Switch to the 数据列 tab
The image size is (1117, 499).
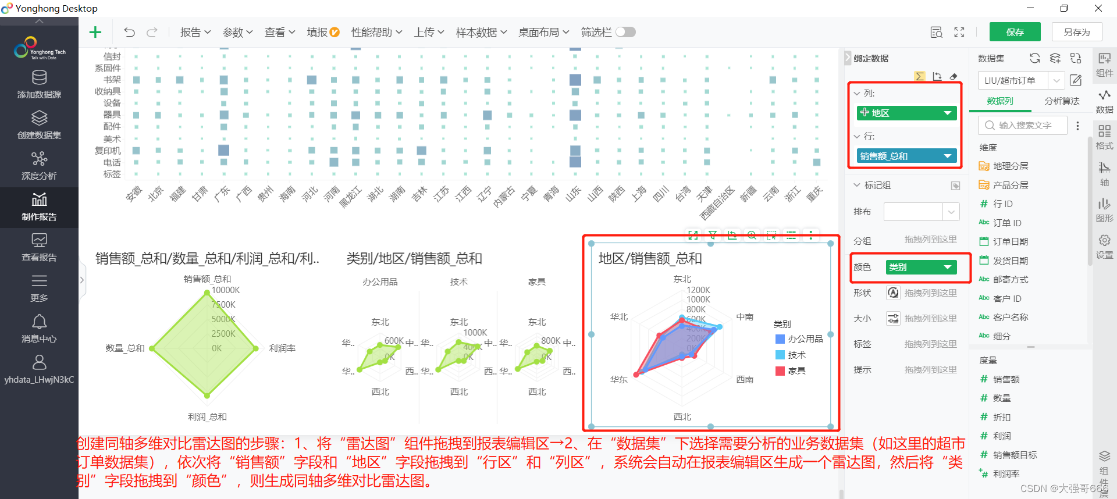[1000, 101]
